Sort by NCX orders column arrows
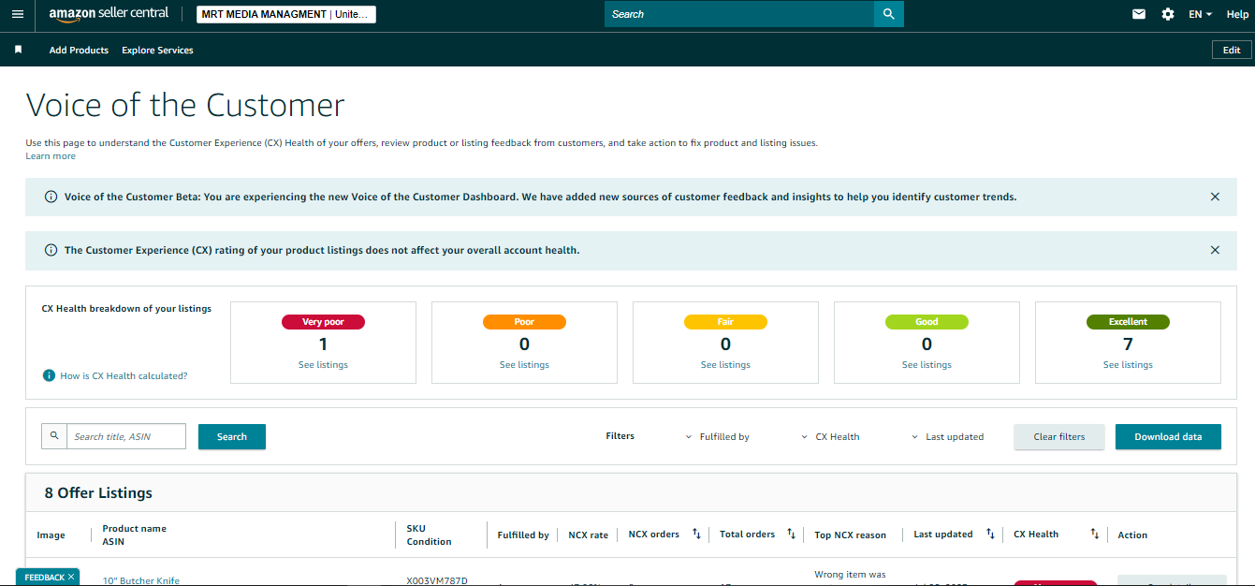 click(696, 534)
